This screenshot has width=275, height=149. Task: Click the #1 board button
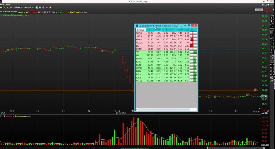271,65
